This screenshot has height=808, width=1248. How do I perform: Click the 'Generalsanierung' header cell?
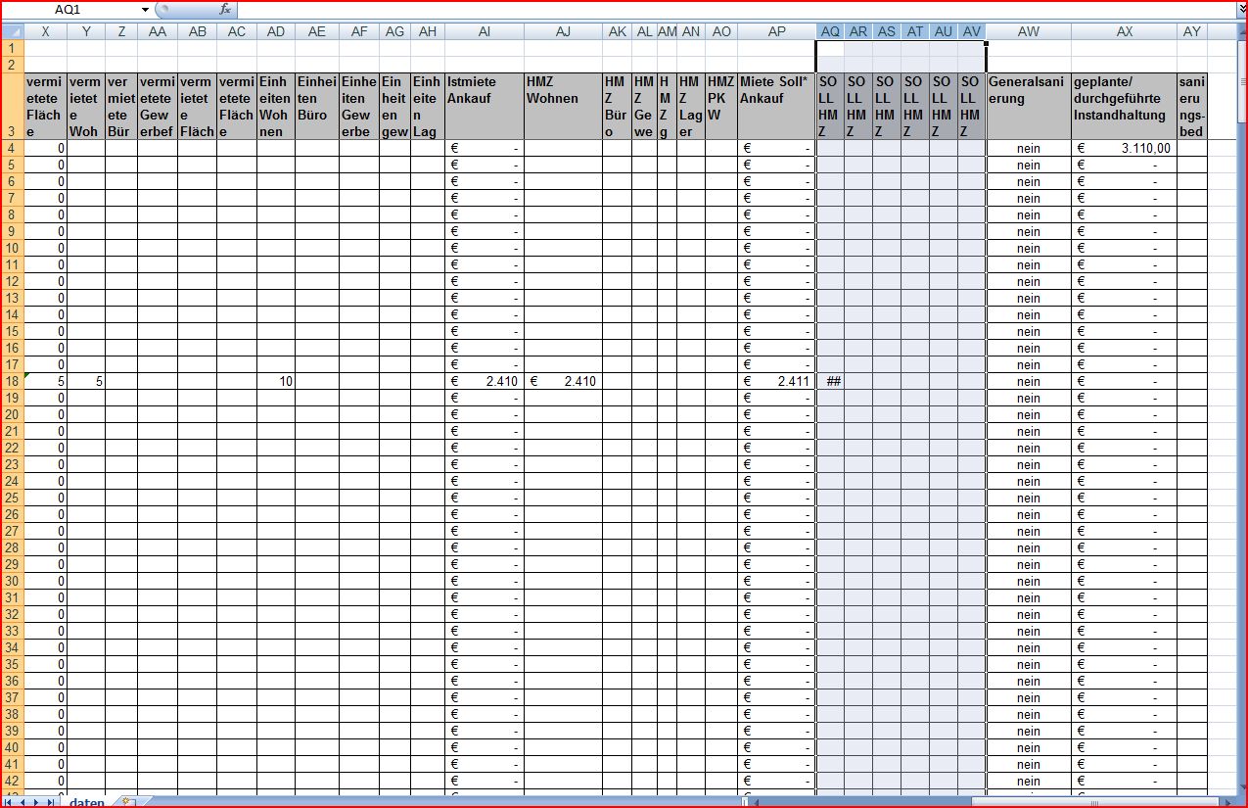tap(1029, 106)
